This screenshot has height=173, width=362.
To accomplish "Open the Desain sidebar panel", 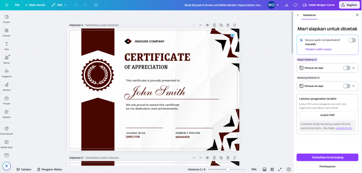I will click(7, 19).
